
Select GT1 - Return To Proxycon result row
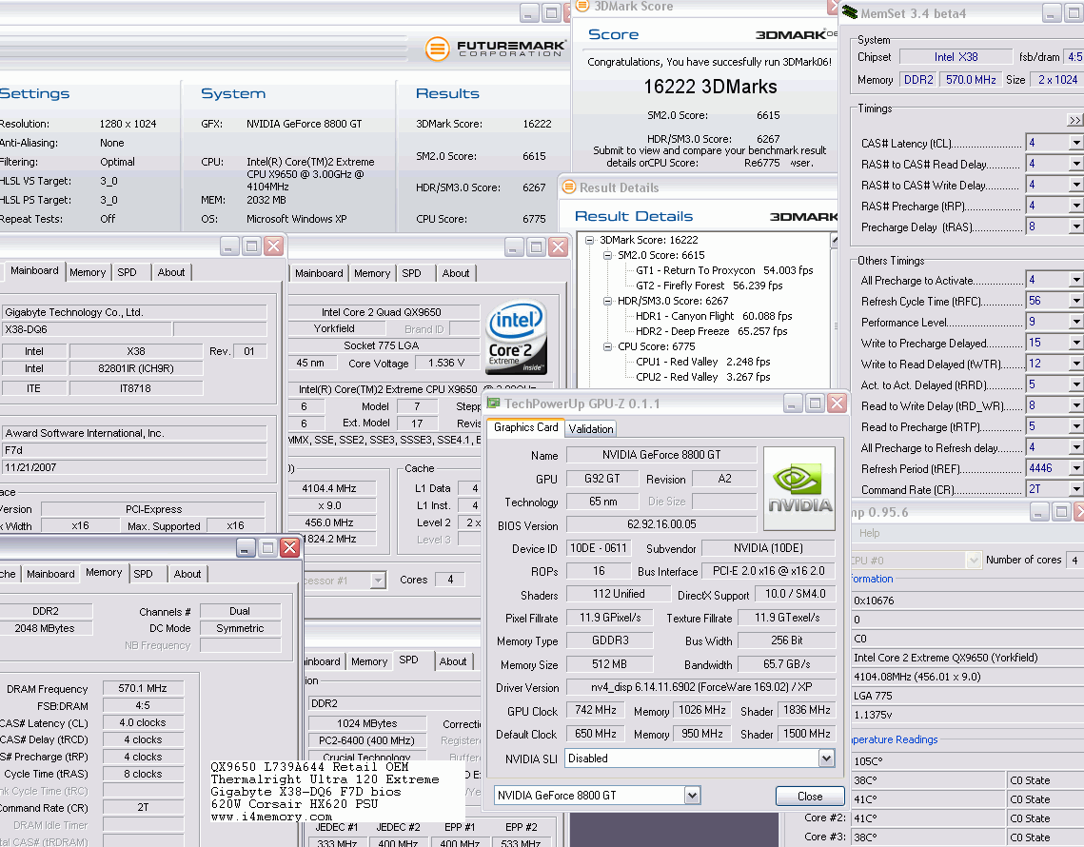pos(724,270)
